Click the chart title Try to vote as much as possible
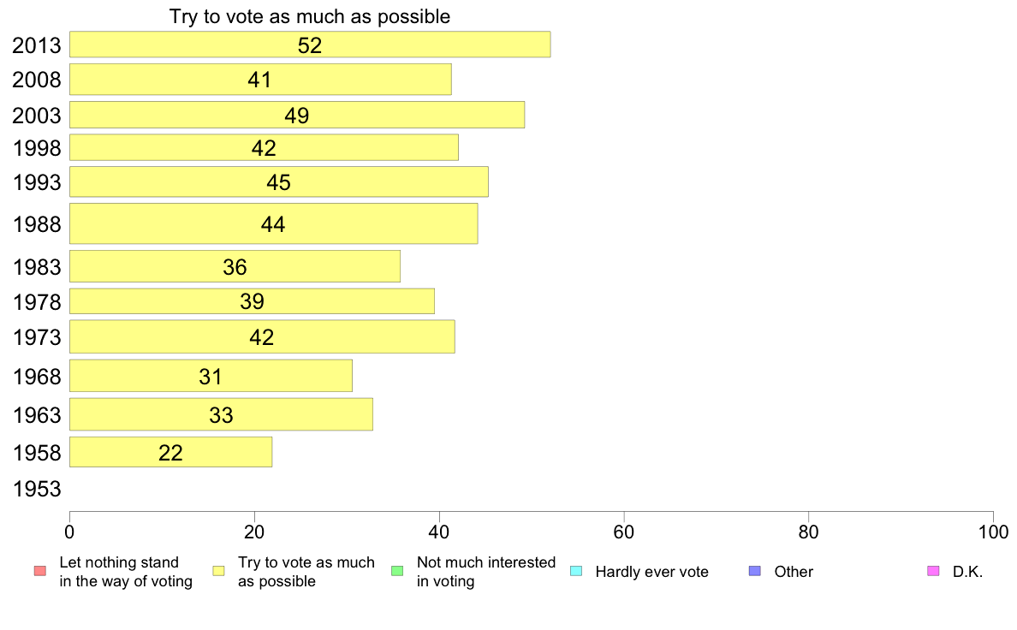 pyautogui.click(x=310, y=16)
